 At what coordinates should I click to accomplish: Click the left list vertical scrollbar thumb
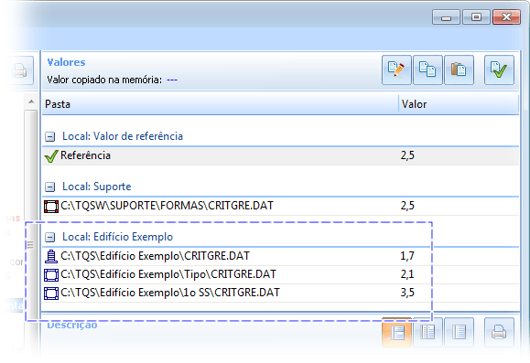click(x=31, y=215)
